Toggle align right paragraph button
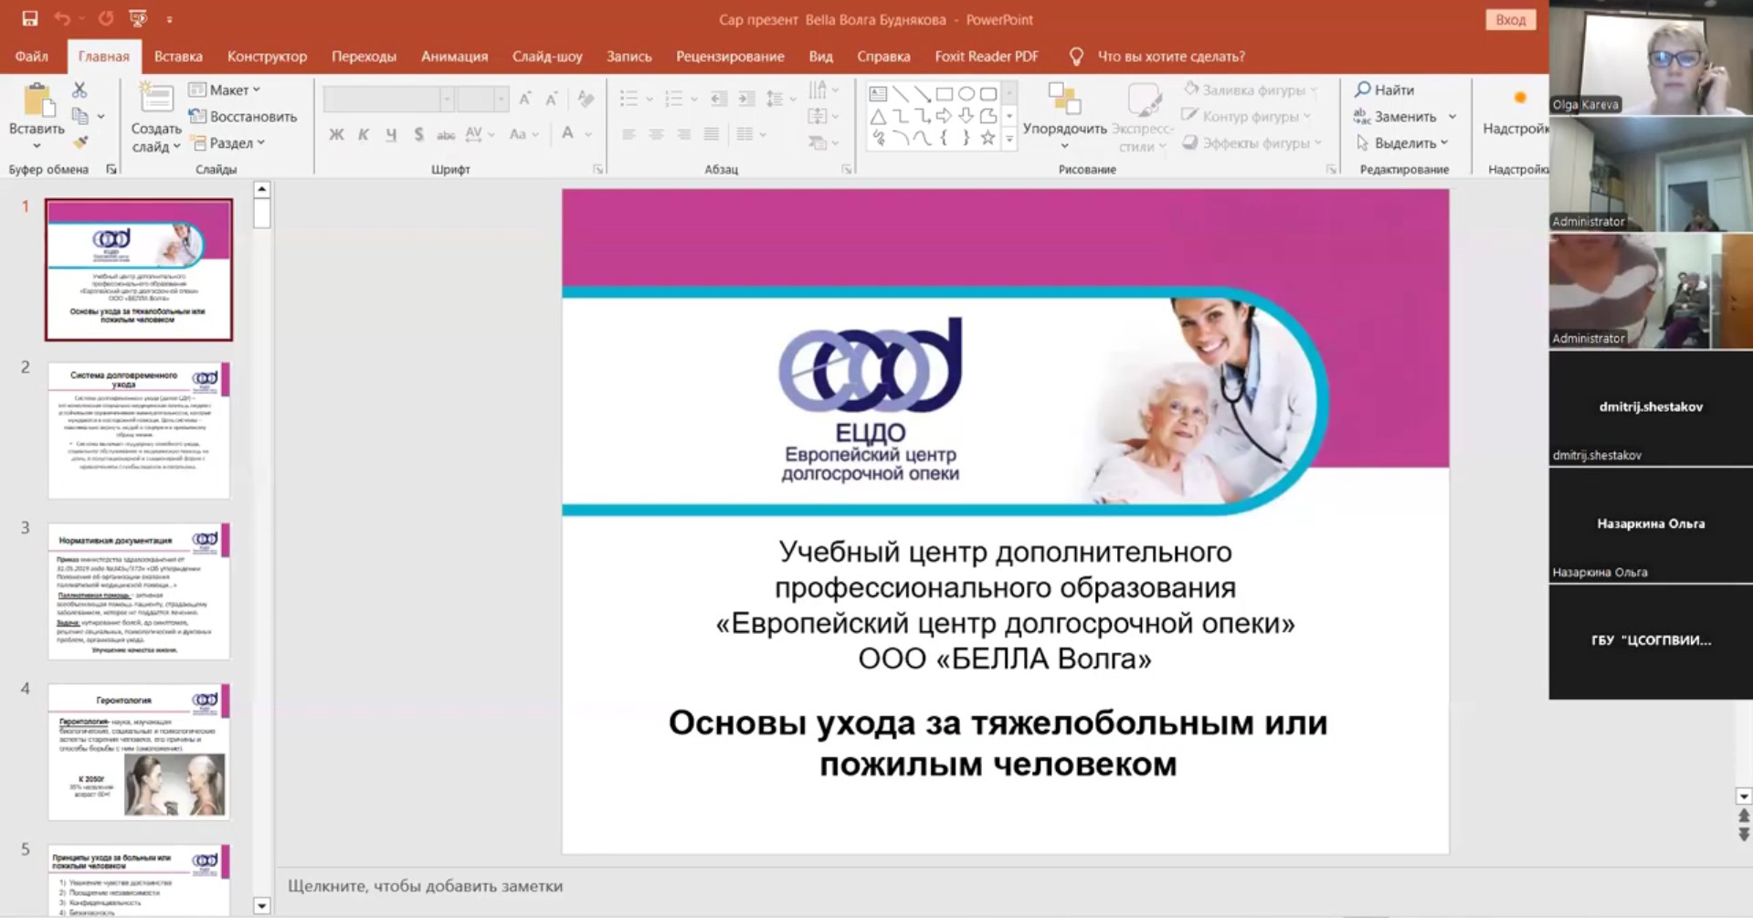Viewport: 1753px width, 918px height. click(683, 134)
